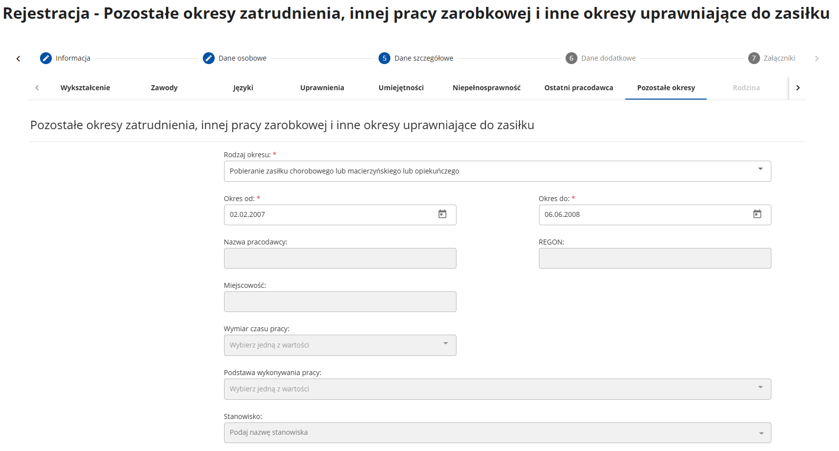The width and height of the screenshot is (839, 451).
Task: Expand the Rodzaj okresu dropdown arrow
Action: pos(761,169)
